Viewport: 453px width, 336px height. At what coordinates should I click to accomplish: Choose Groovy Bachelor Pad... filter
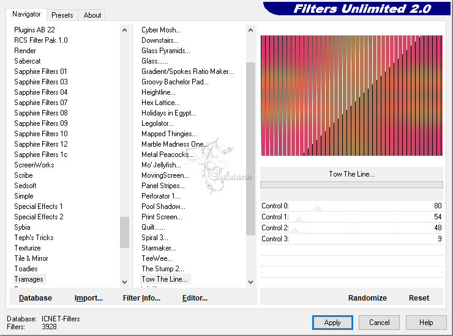pyautogui.click(x=175, y=82)
